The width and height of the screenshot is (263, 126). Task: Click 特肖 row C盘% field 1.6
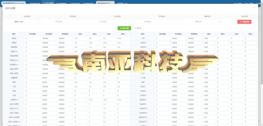coord(109,82)
